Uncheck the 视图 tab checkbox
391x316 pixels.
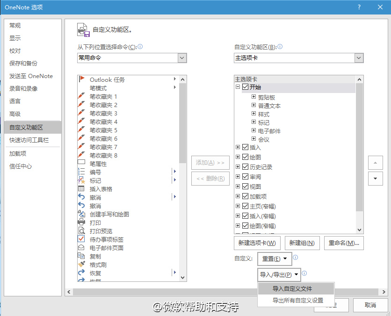(x=246, y=186)
